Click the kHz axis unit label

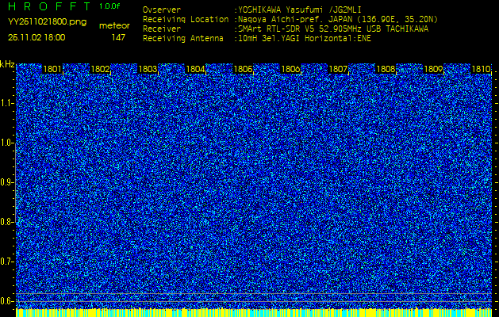7,64
